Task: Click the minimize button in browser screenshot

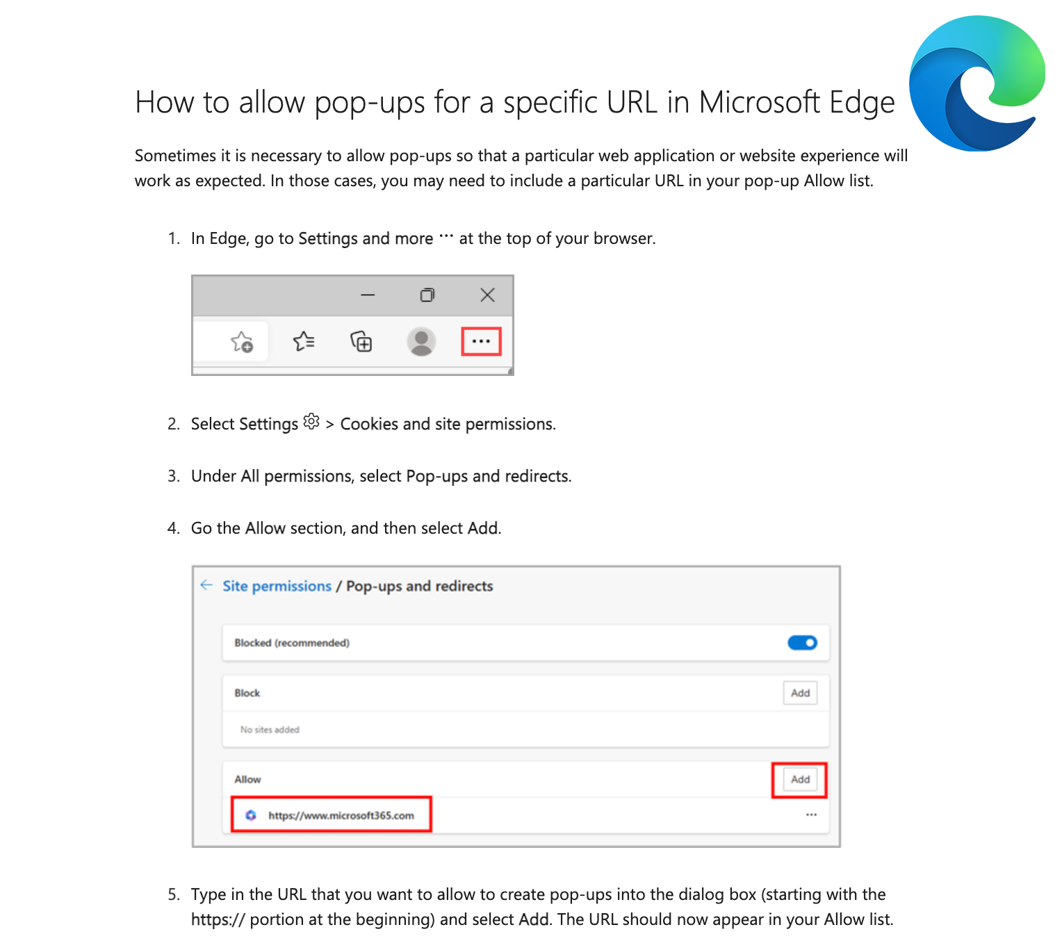Action: [x=368, y=295]
